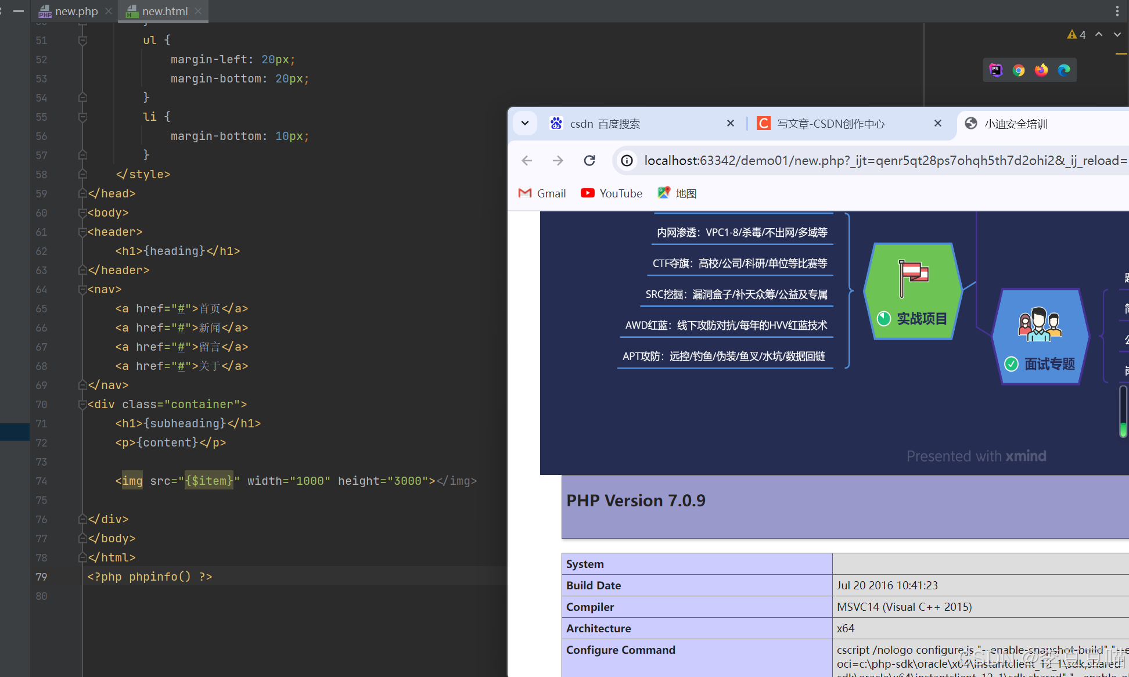The width and height of the screenshot is (1129, 677).
Task: Click the 留言 anchor code line
Action: [182, 347]
